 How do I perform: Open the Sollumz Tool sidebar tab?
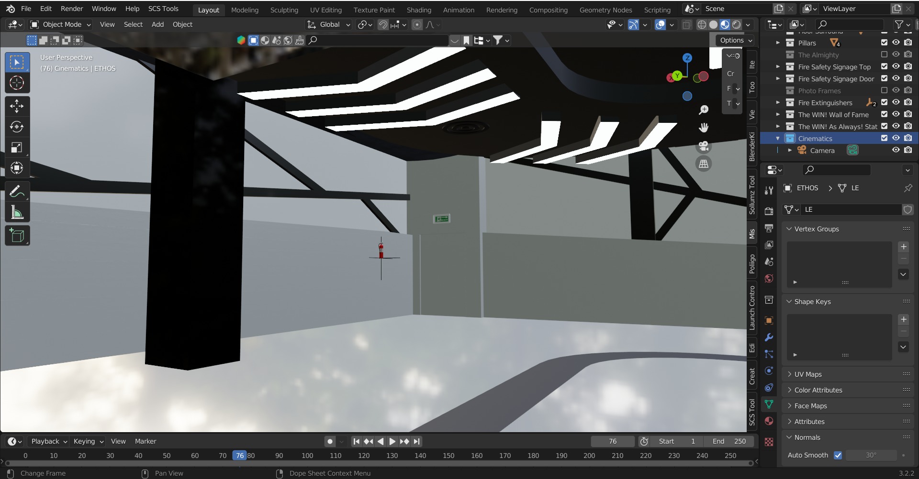point(752,195)
